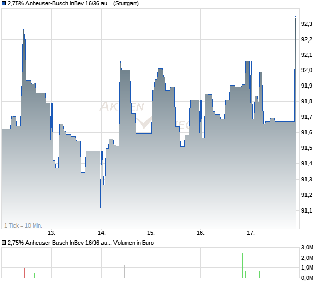This screenshot has width=321, height=283.
Task: Click the 91,4 price axis label
Action: 307,164
